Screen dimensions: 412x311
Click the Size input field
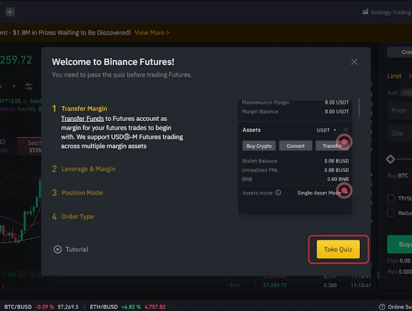click(400, 133)
